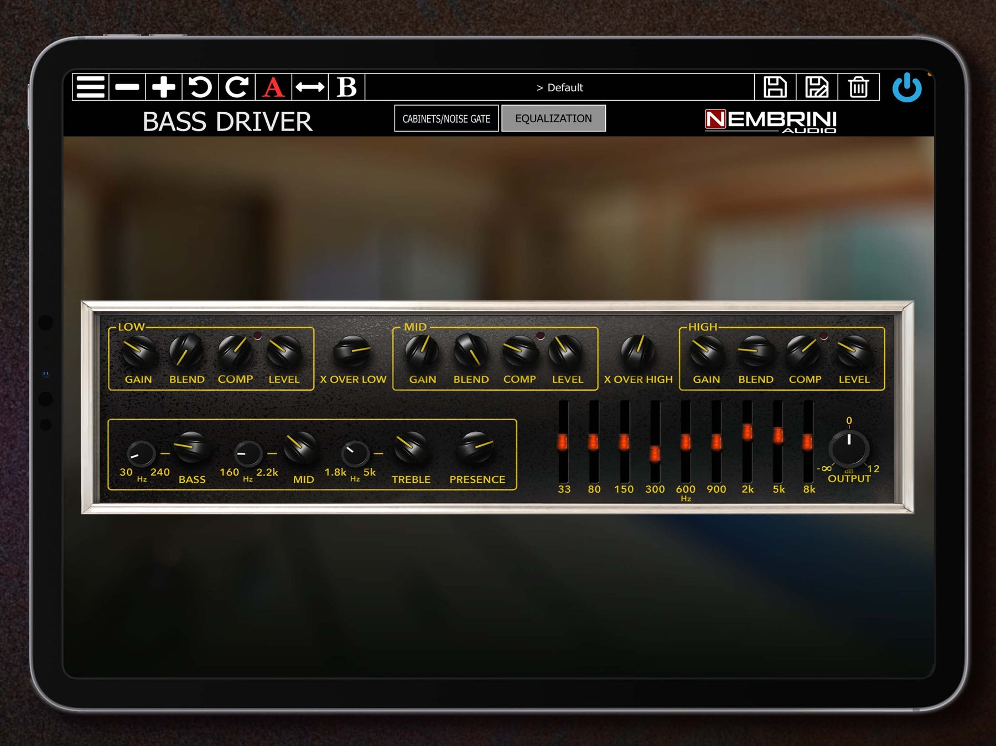Click the X Over Low knob
Image resolution: width=996 pixels, height=746 pixels.
tap(352, 351)
